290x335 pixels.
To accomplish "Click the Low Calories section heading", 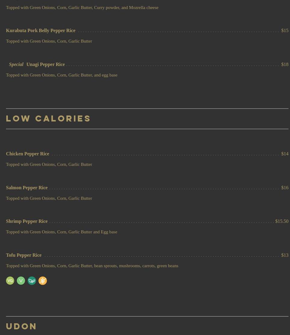I will click(48, 118).
